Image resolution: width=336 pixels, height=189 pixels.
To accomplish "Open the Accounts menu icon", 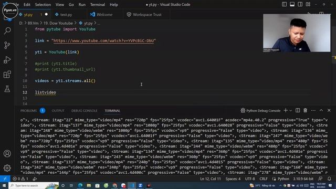I will [7, 153].
